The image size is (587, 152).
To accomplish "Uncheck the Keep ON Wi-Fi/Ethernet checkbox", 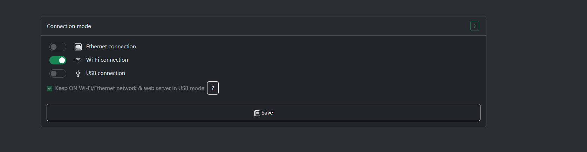I will [49, 89].
